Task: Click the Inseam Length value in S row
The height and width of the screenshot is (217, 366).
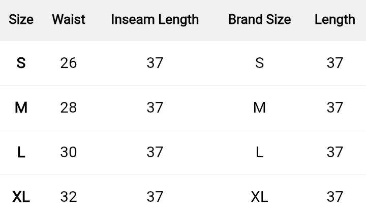Action: pos(155,63)
